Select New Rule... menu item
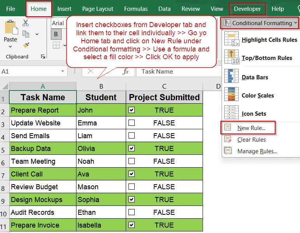This screenshot has height=233, width=300. 248,128
